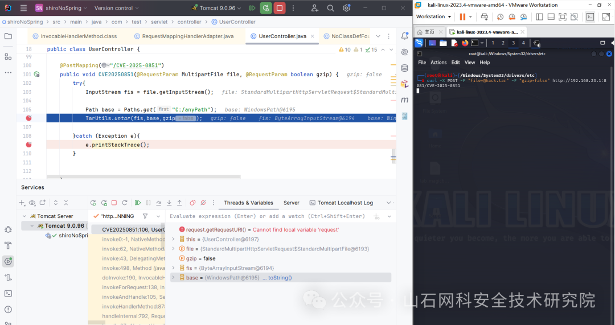Expand the 'fis' variable node
Screen dimensions: 615x325
point(173,268)
